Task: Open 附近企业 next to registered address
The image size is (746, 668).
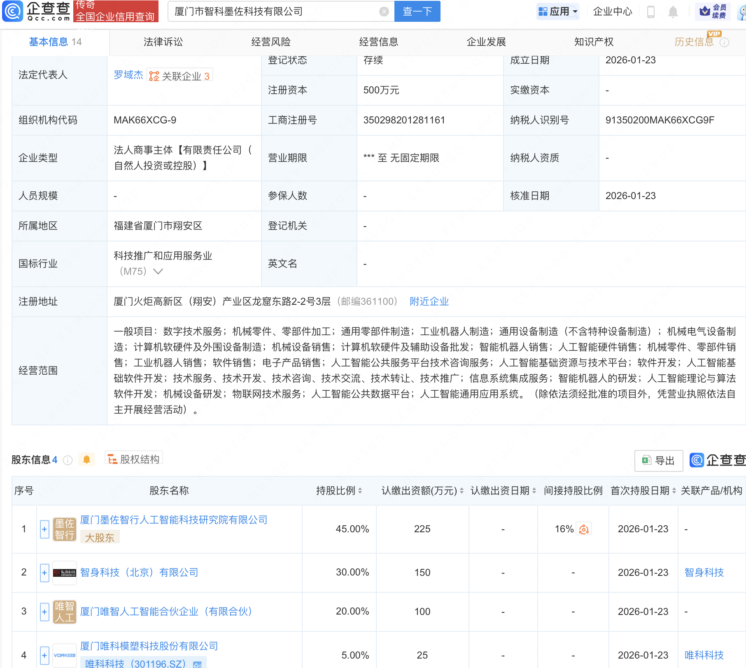Action: pos(429,302)
